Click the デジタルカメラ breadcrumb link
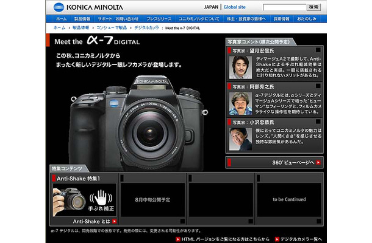 click(146, 28)
